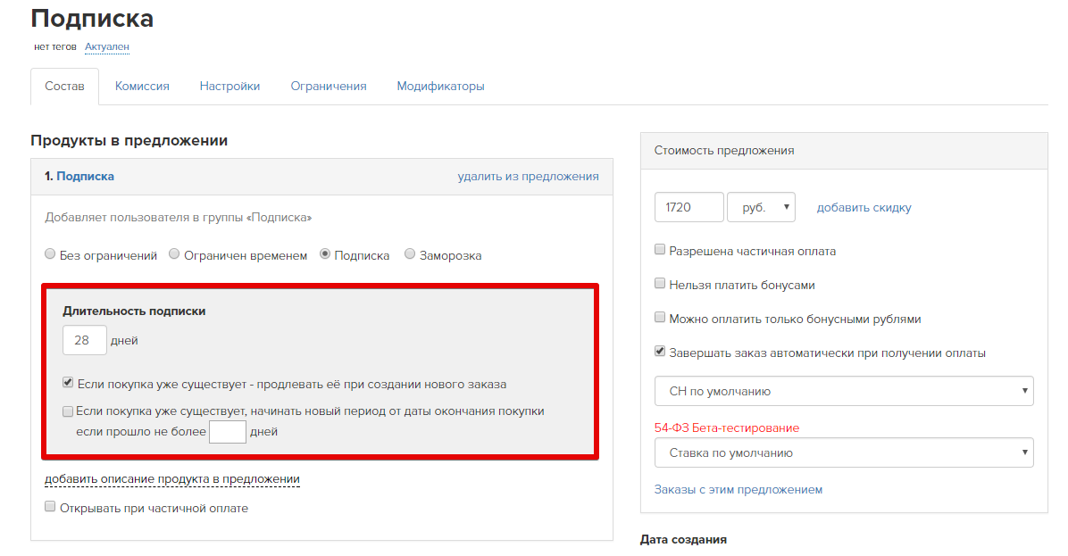Click the Актуален status link
Image resolution: width=1068 pixels, height=556 pixels.
(x=107, y=47)
